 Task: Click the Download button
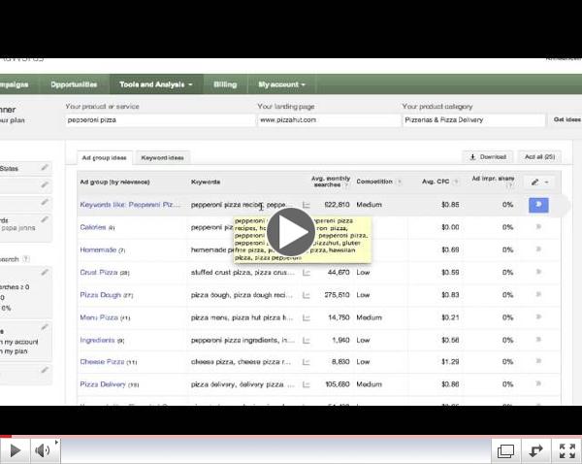click(x=488, y=157)
